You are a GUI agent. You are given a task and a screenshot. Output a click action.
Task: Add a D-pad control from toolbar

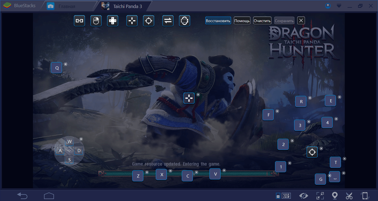(x=113, y=21)
